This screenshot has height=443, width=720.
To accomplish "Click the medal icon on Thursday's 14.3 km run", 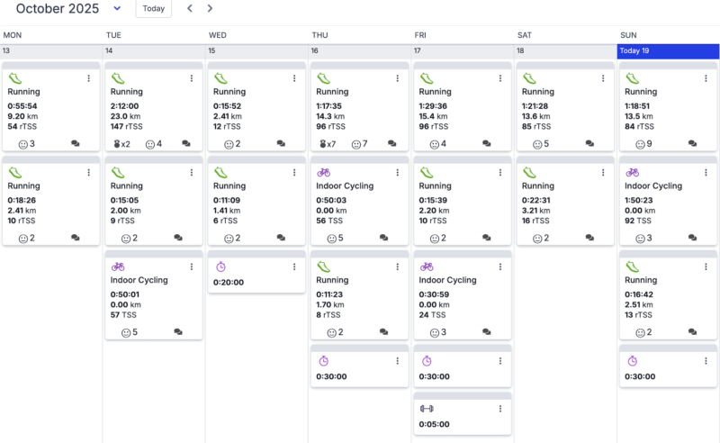I will pos(323,144).
